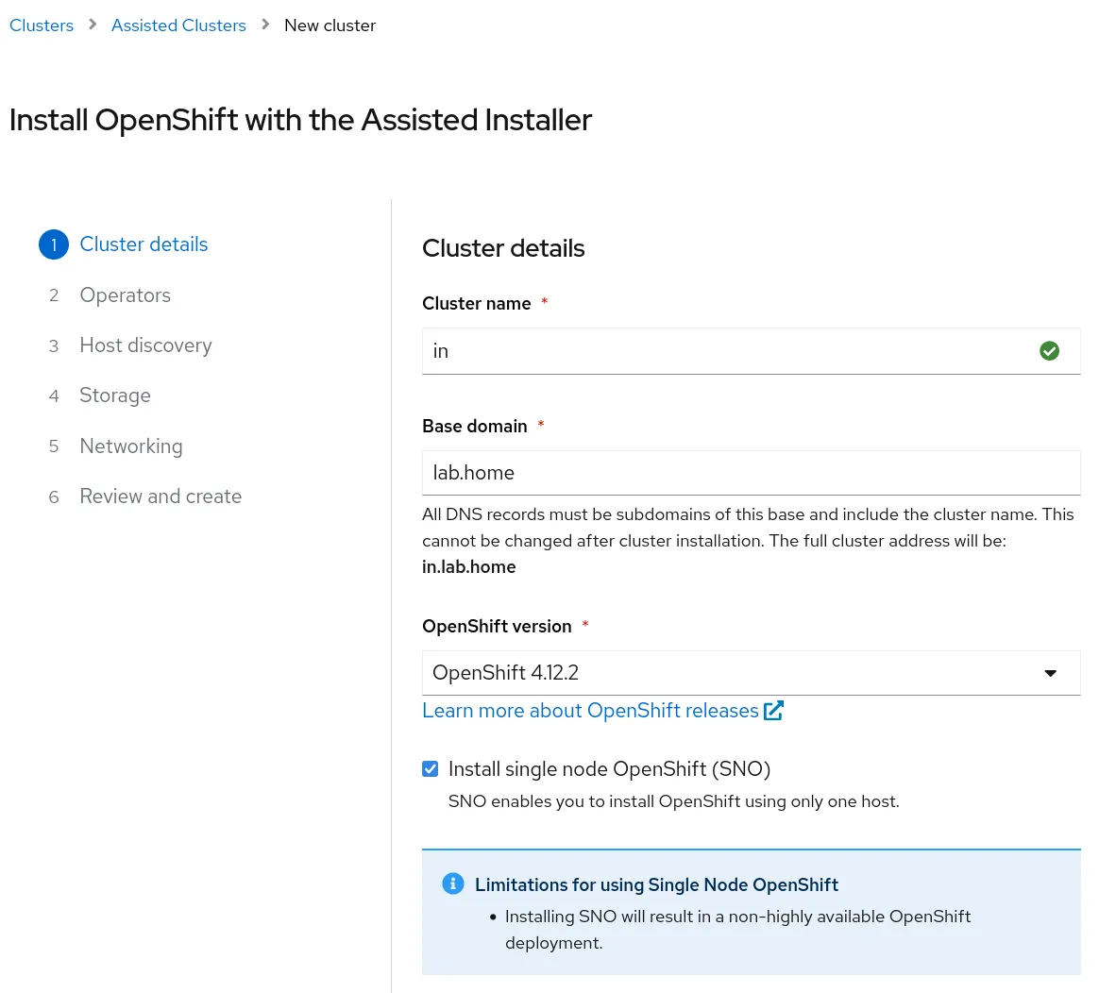Uncheck Install single node OpenShift checkbox

tap(431, 769)
